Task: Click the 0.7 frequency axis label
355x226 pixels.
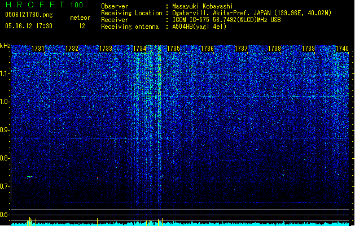Action: (5, 186)
